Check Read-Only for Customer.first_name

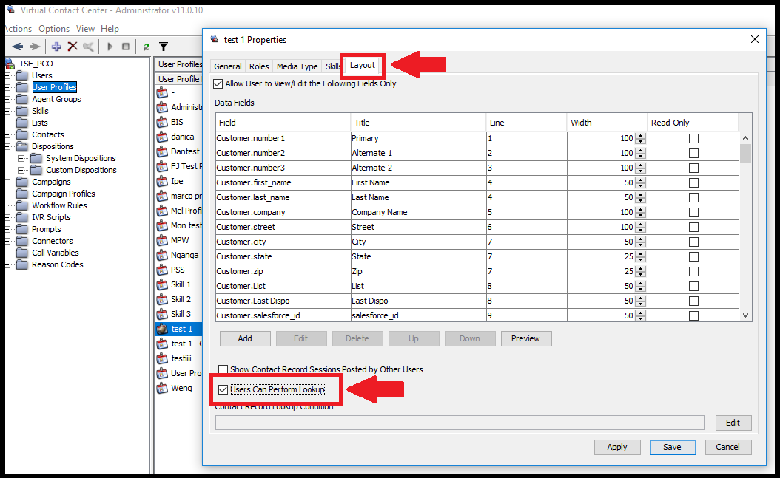pyautogui.click(x=693, y=182)
